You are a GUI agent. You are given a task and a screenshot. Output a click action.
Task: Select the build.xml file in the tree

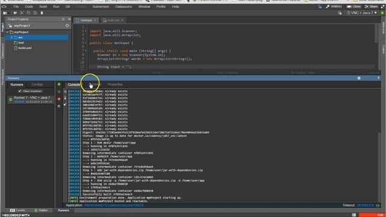click(25, 48)
